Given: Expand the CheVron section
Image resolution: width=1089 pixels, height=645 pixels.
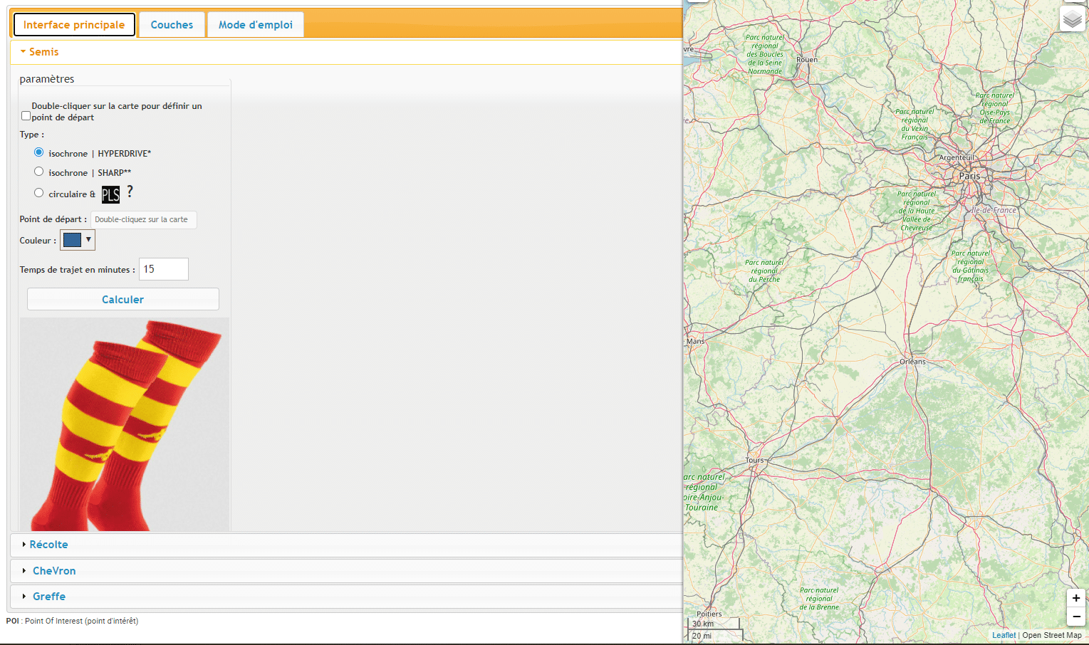Looking at the screenshot, I should coord(53,571).
